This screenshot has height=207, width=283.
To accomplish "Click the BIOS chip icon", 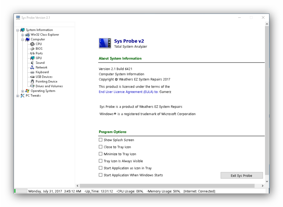I will click(32, 49).
